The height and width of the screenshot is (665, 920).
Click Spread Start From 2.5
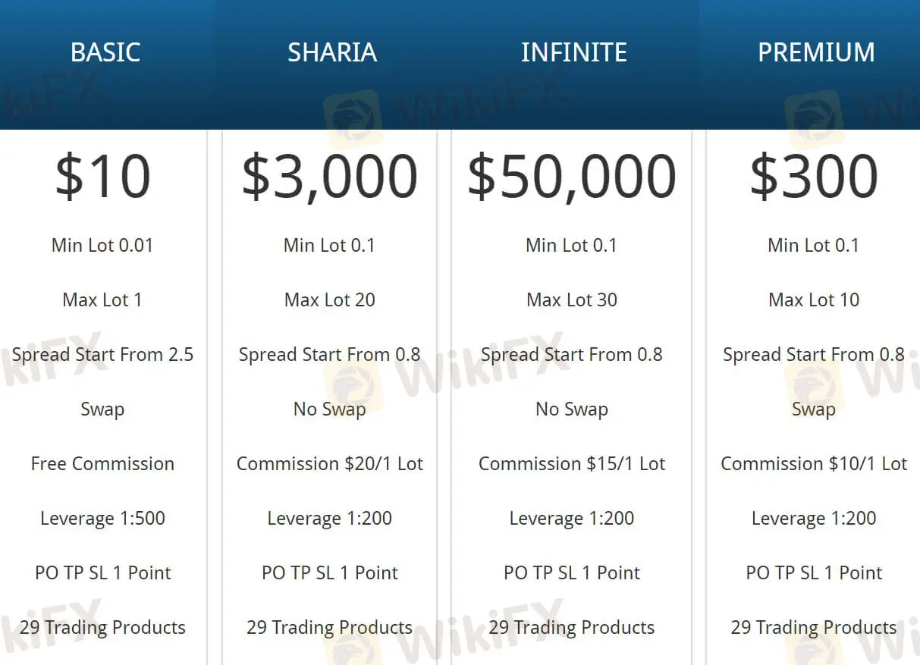102,355
